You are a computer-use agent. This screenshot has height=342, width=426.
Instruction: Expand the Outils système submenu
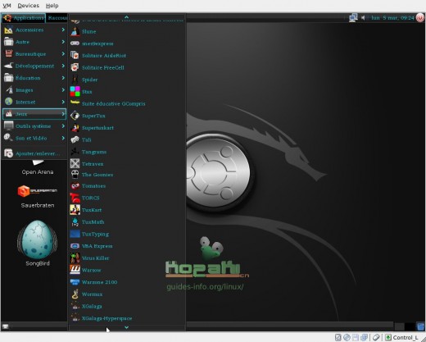(34, 126)
